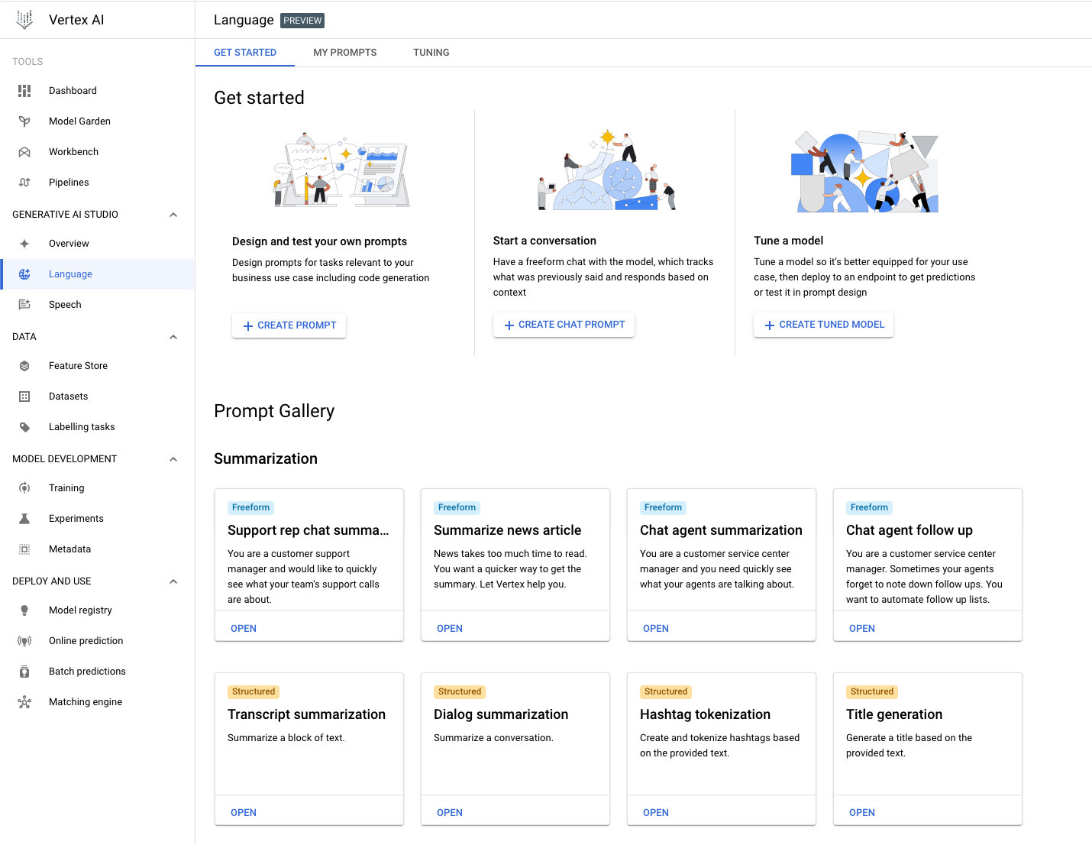This screenshot has width=1092, height=845.
Task: Open the Support rep chat summary card
Action: point(244,629)
